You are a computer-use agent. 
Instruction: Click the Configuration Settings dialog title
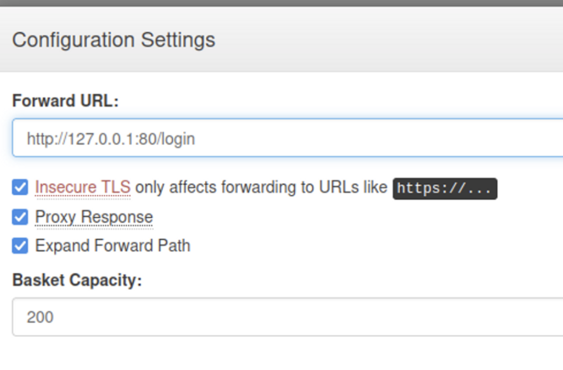(x=114, y=40)
